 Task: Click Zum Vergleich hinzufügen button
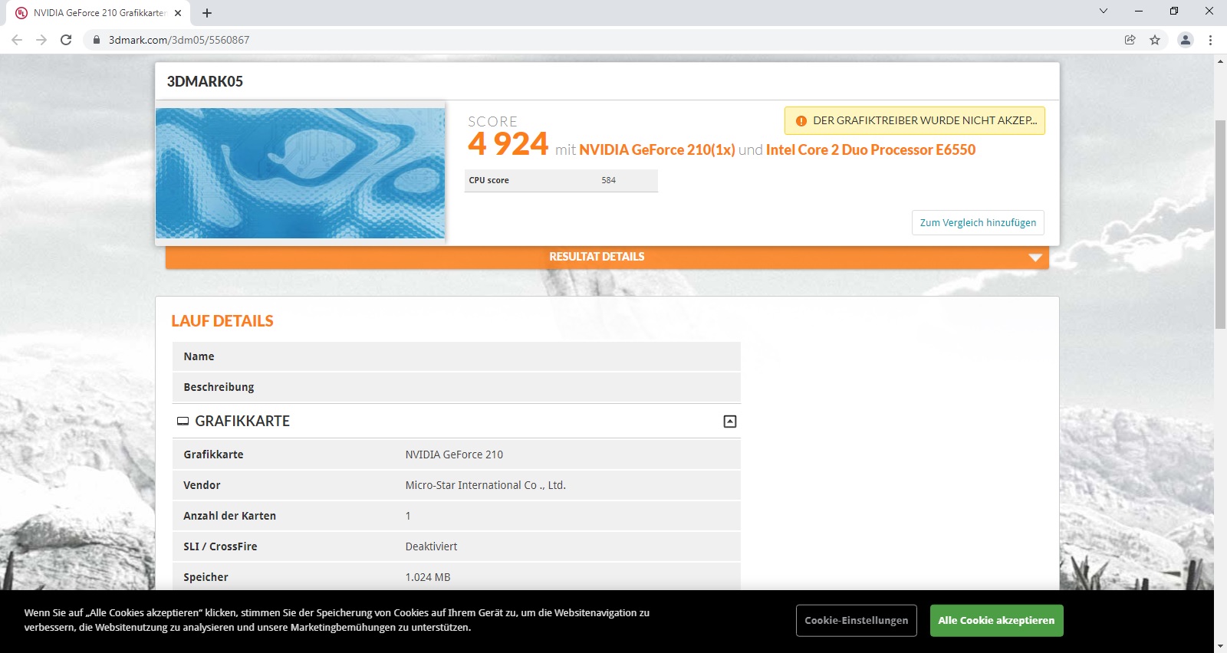pyautogui.click(x=978, y=222)
